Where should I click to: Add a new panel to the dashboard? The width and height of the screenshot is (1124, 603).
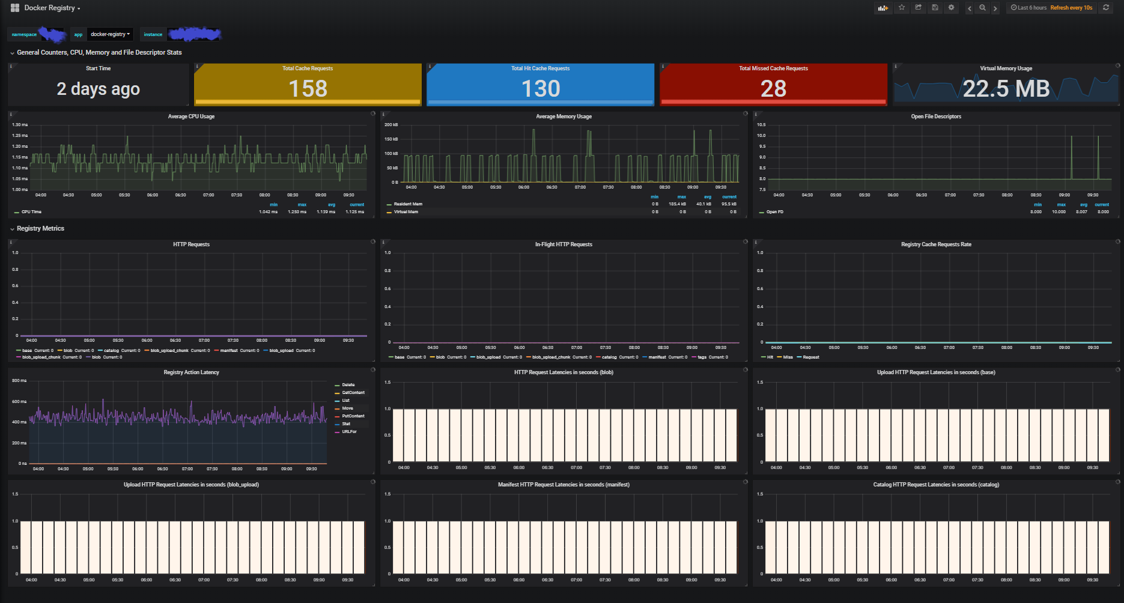tap(882, 8)
